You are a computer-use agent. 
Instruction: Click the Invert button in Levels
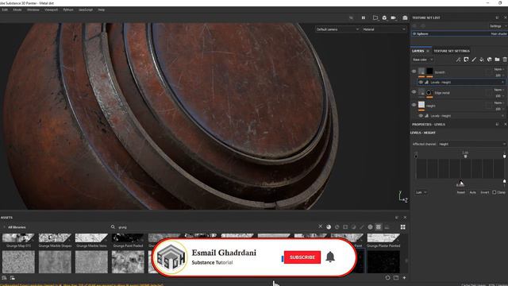pos(485,192)
